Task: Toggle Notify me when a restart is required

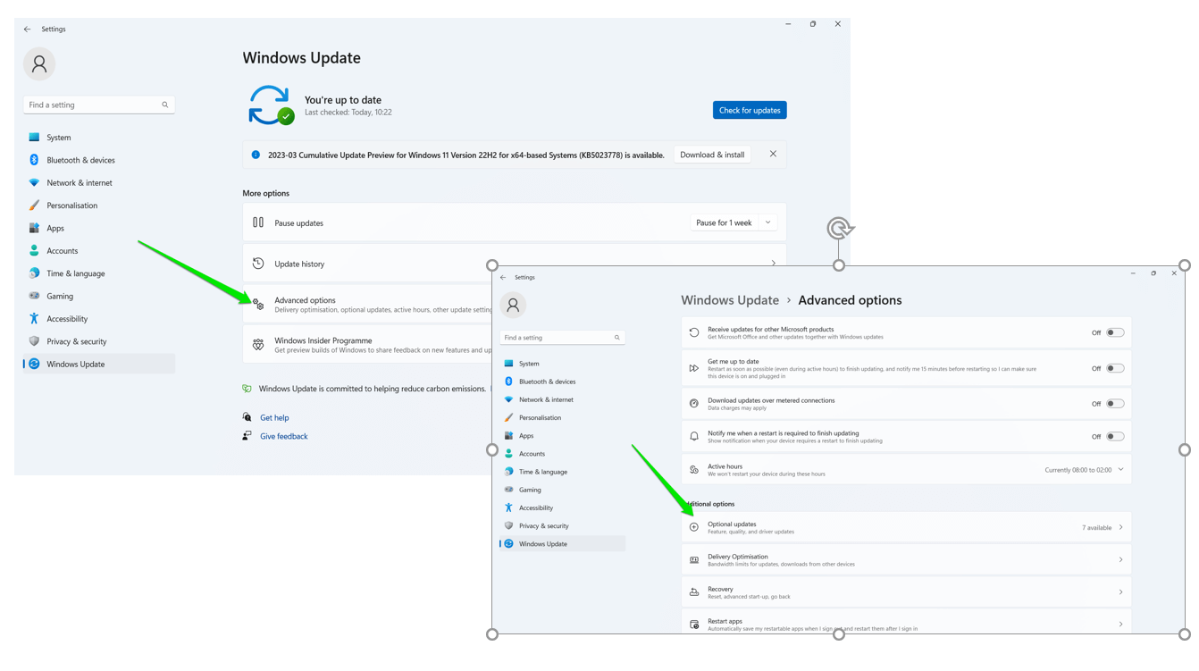Action: coord(1115,437)
